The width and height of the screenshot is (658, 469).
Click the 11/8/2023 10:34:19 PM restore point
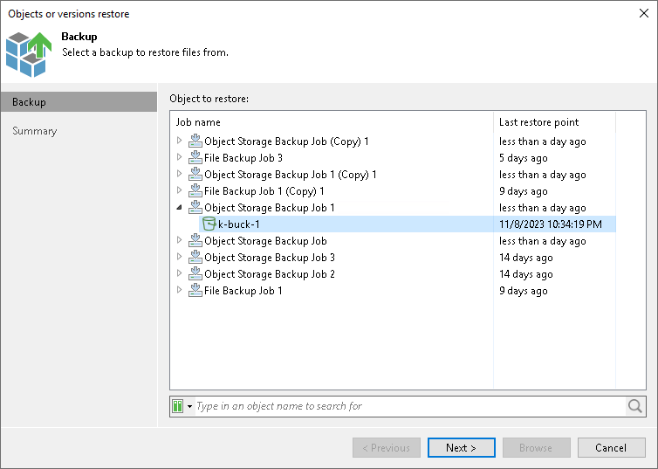tap(550, 224)
